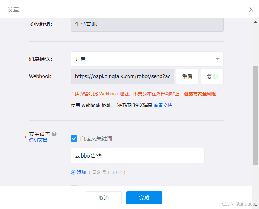Viewport: 259px width, 209px height.
Task: Click the blue 完成 button
Action: 144,198
